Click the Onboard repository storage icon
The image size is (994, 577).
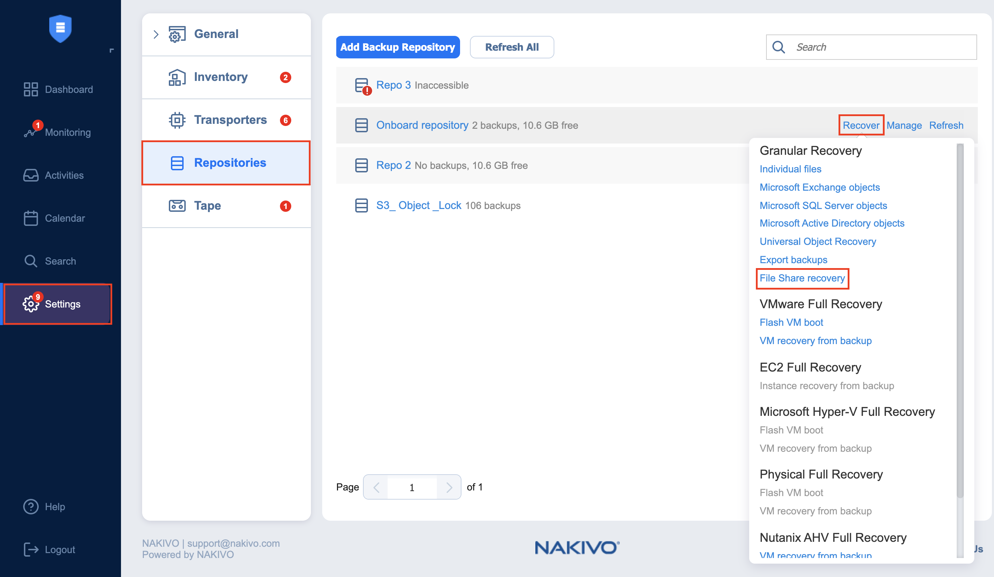tap(361, 125)
